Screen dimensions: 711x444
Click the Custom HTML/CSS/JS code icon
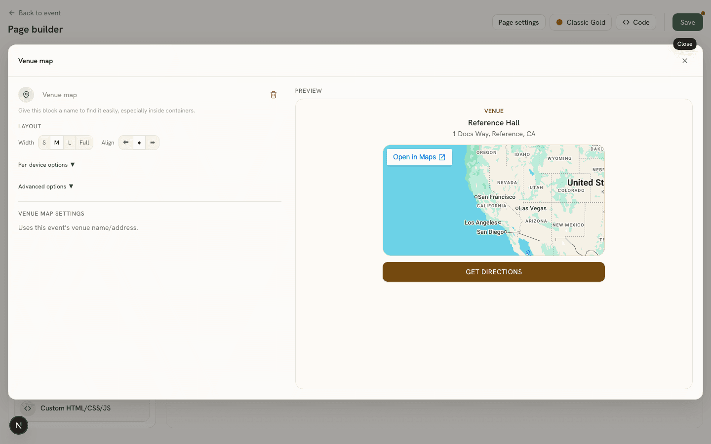[x=28, y=408]
